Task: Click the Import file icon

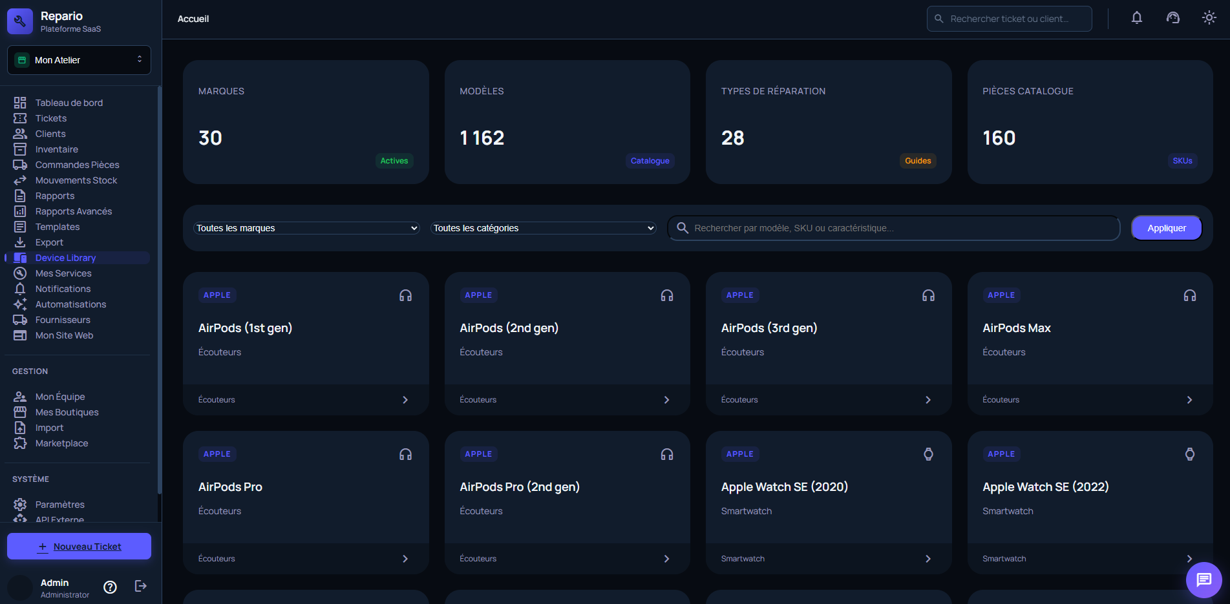Action: coord(20,428)
